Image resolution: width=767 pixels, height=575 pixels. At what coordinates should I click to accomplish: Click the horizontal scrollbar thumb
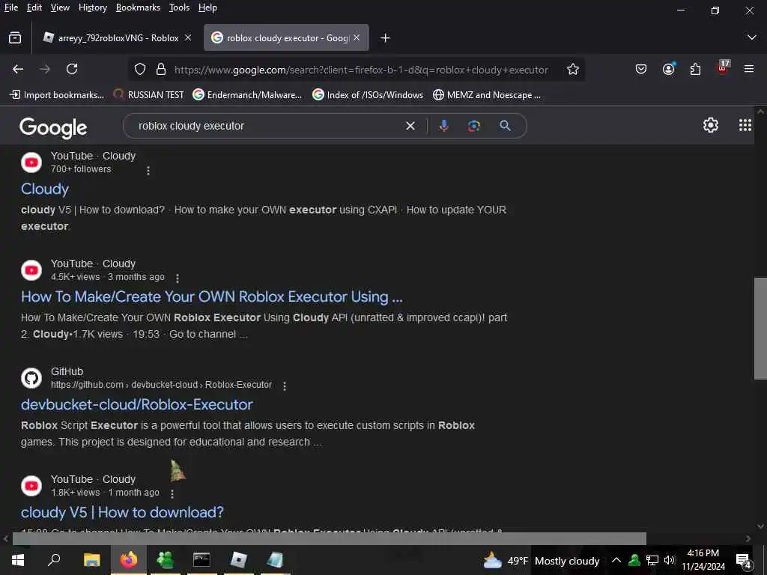(330, 538)
